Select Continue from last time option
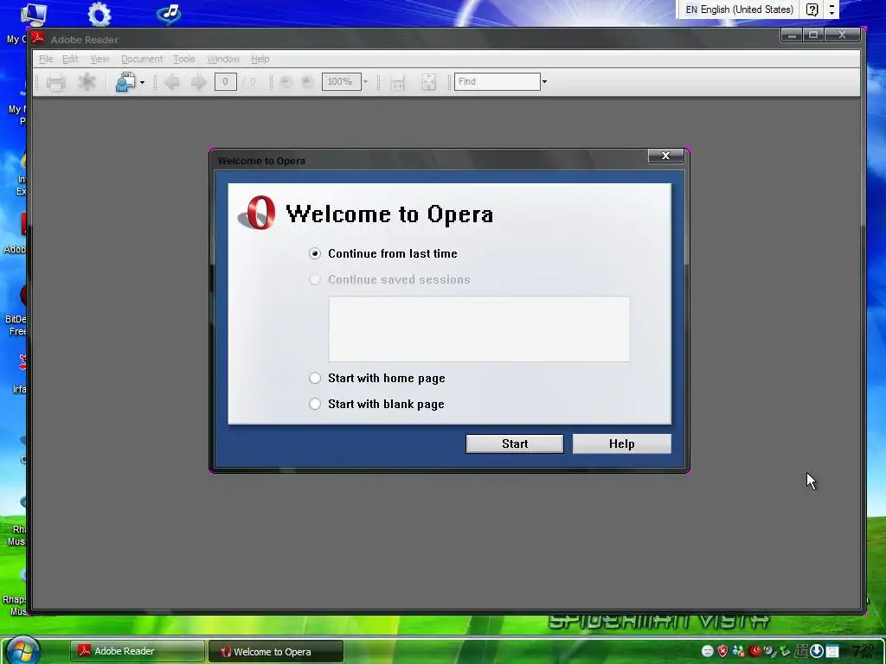Image resolution: width=886 pixels, height=664 pixels. coord(383,253)
